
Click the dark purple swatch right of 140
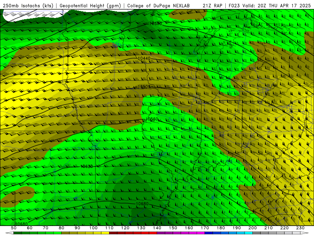(x=161, y=233)
